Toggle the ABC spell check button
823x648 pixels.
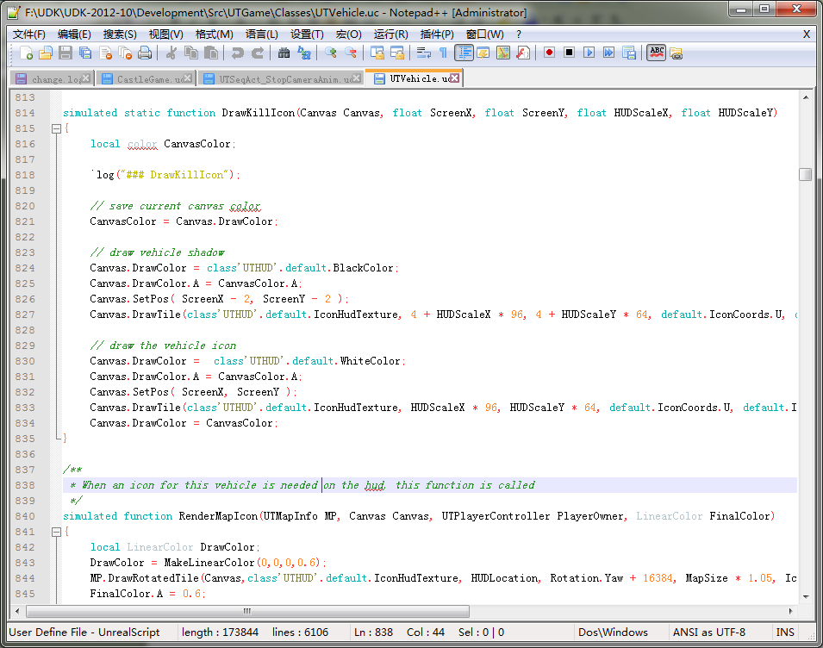click(x=657, y=53)
